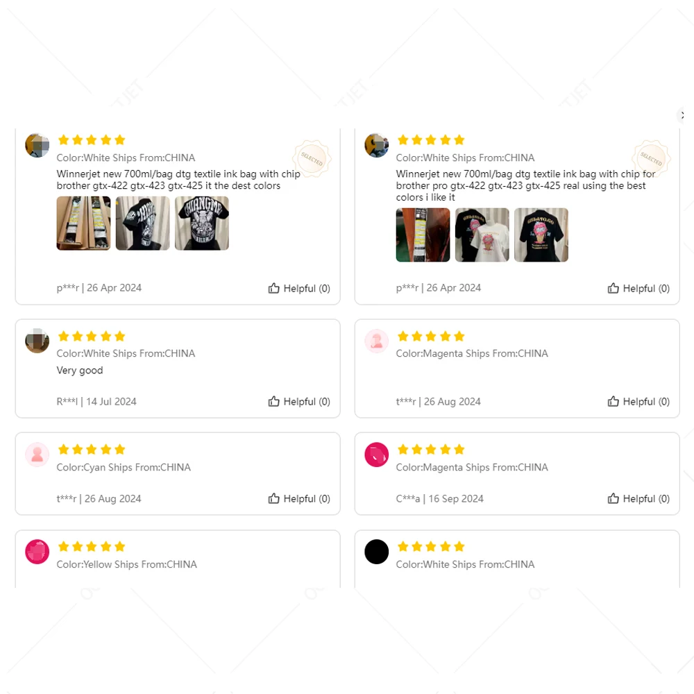View ink bag photo in second review

(423, 235)
